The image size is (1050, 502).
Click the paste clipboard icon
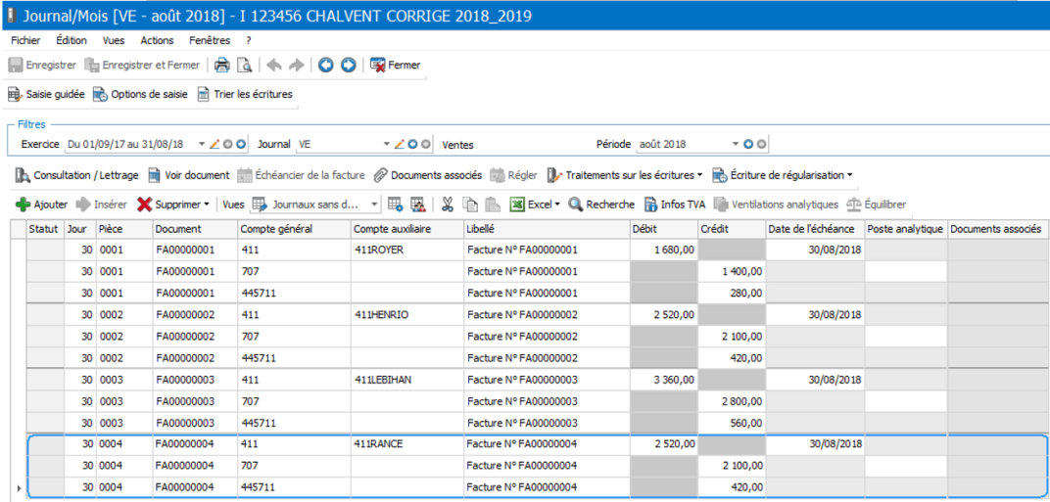pos(493,205)
